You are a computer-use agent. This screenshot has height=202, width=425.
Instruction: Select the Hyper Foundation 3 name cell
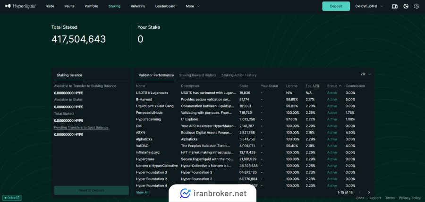tap(151, 172)
